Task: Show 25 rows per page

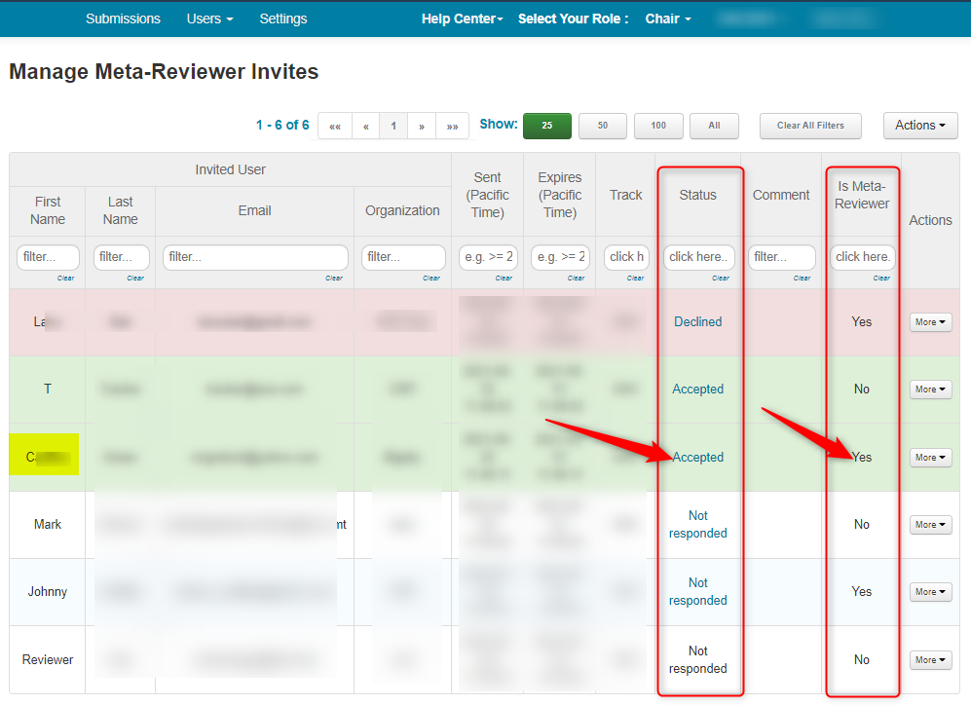Action: (546, 126)
